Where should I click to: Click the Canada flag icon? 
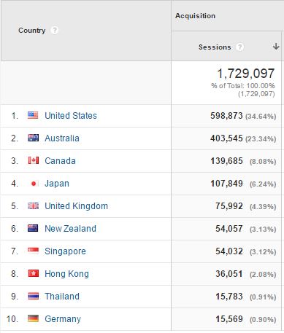(33, 160)
